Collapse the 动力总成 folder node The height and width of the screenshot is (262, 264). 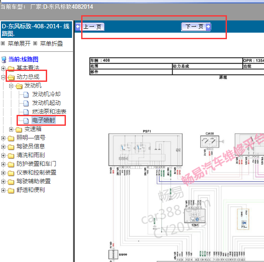(x=3, y=77)
